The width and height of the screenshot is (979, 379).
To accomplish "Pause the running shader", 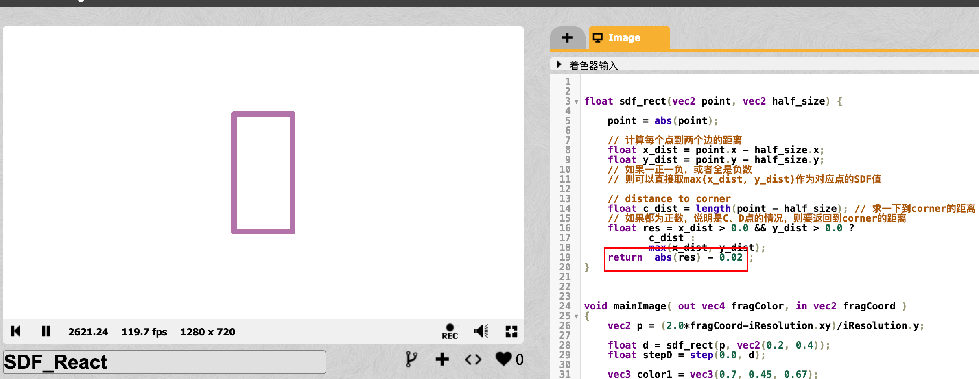I will pos(46,331).
